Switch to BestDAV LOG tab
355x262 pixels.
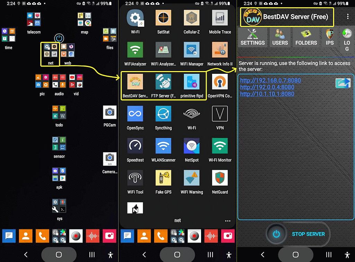click(x=347, y=40)
